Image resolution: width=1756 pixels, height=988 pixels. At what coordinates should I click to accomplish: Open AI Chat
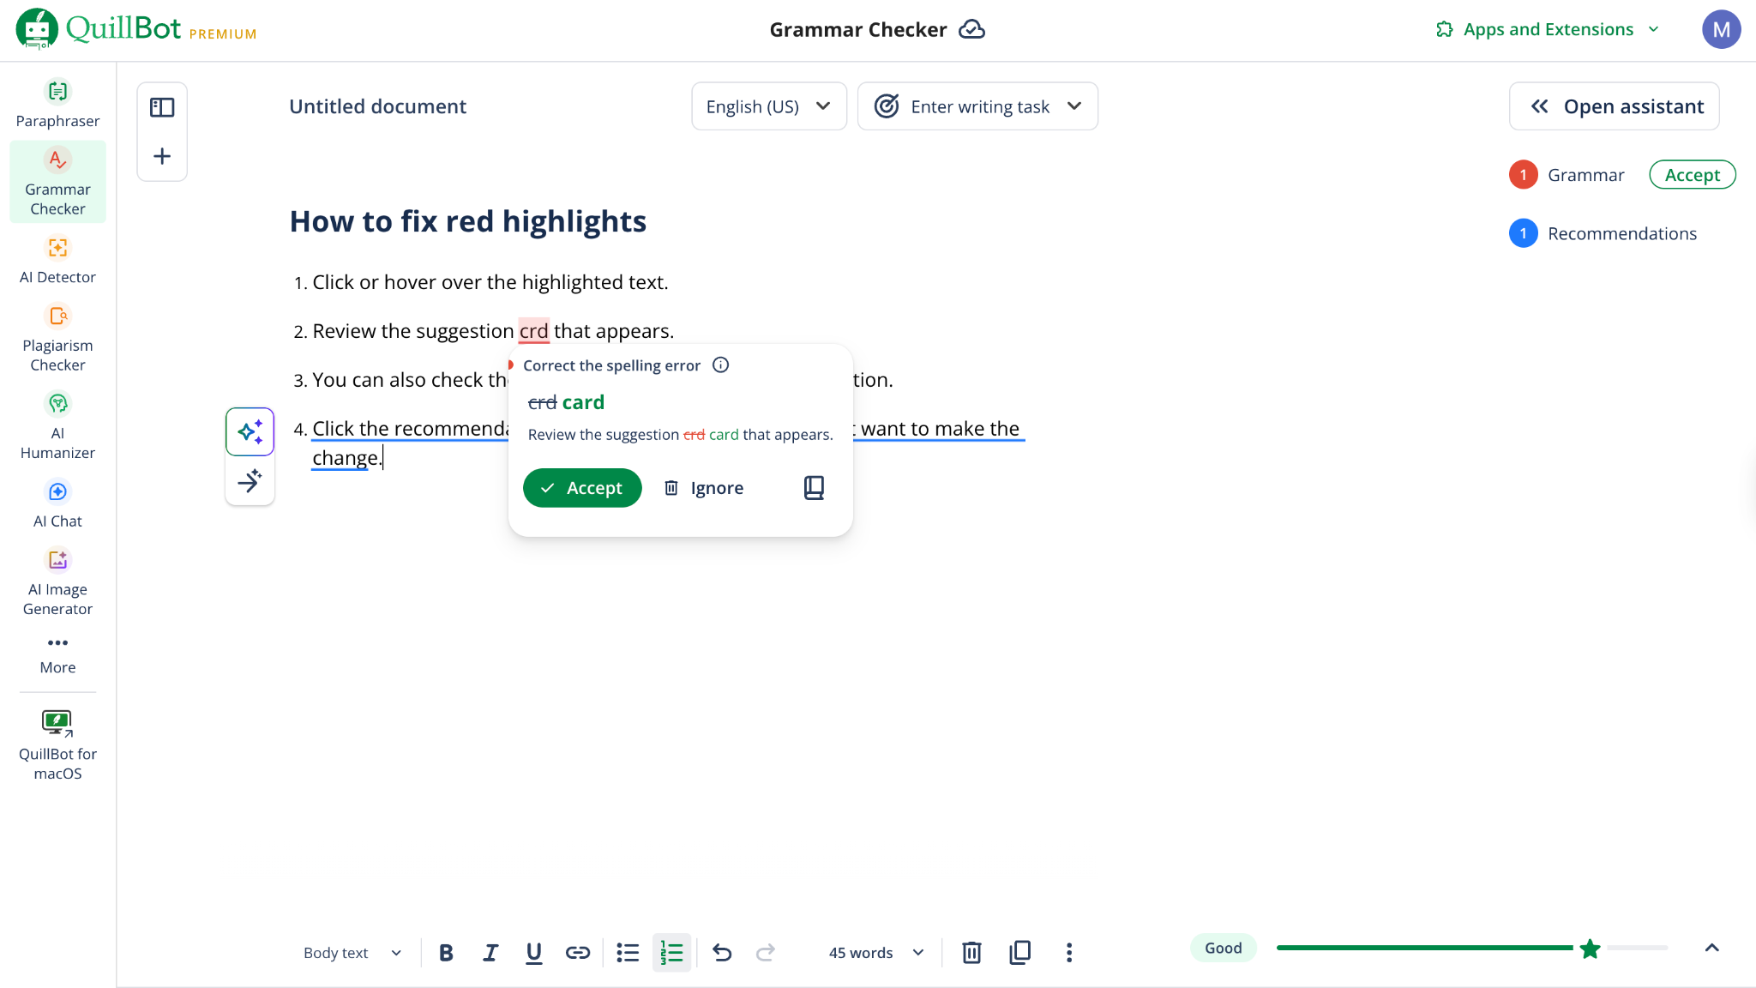(57, 503)
